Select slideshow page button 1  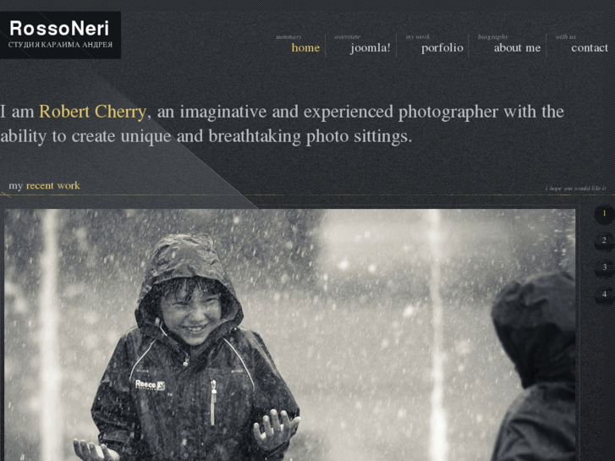click(604, 214)
